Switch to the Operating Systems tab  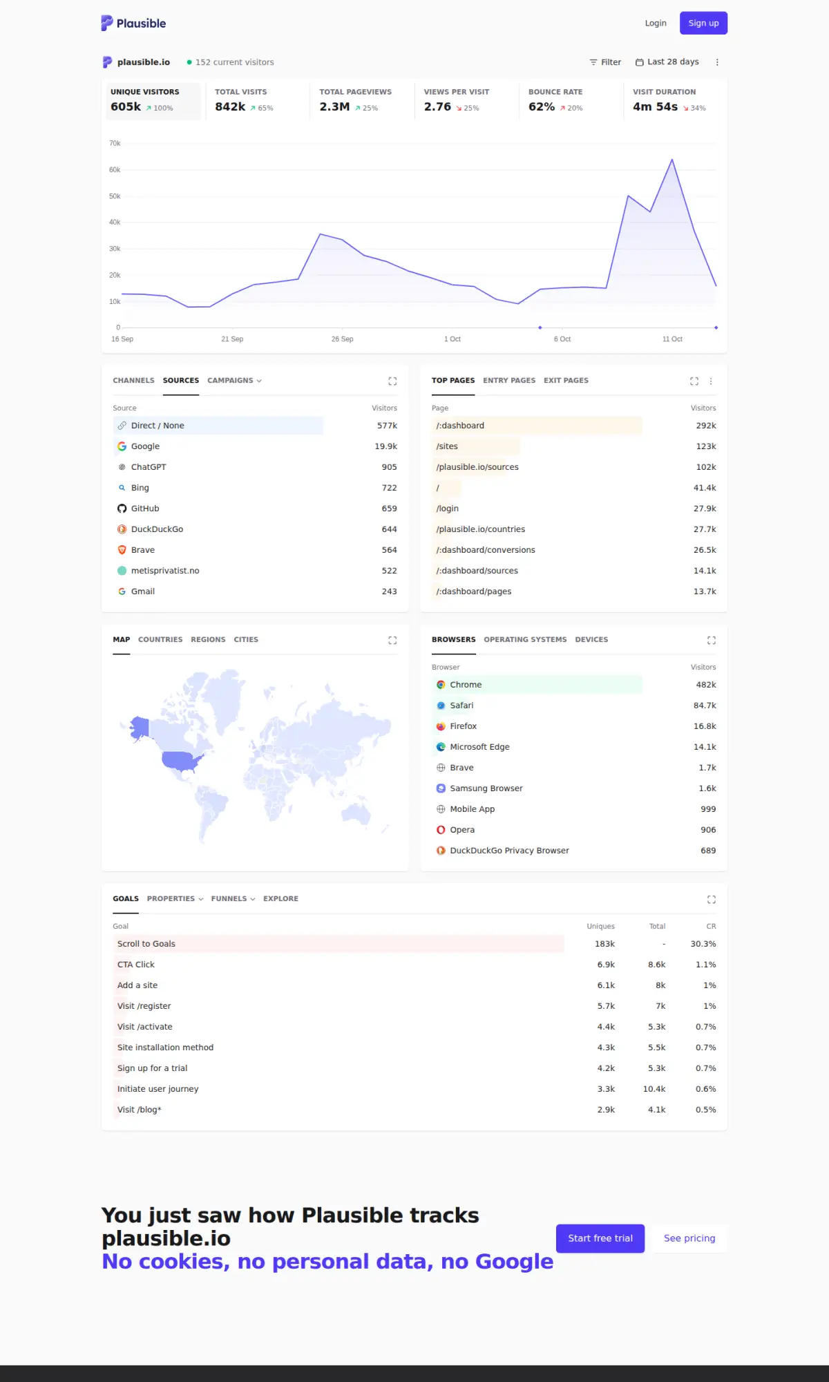(x=525, y=640)
